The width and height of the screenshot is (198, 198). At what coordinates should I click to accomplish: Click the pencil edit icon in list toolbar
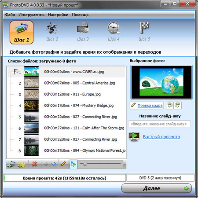[x=63, y=164]
